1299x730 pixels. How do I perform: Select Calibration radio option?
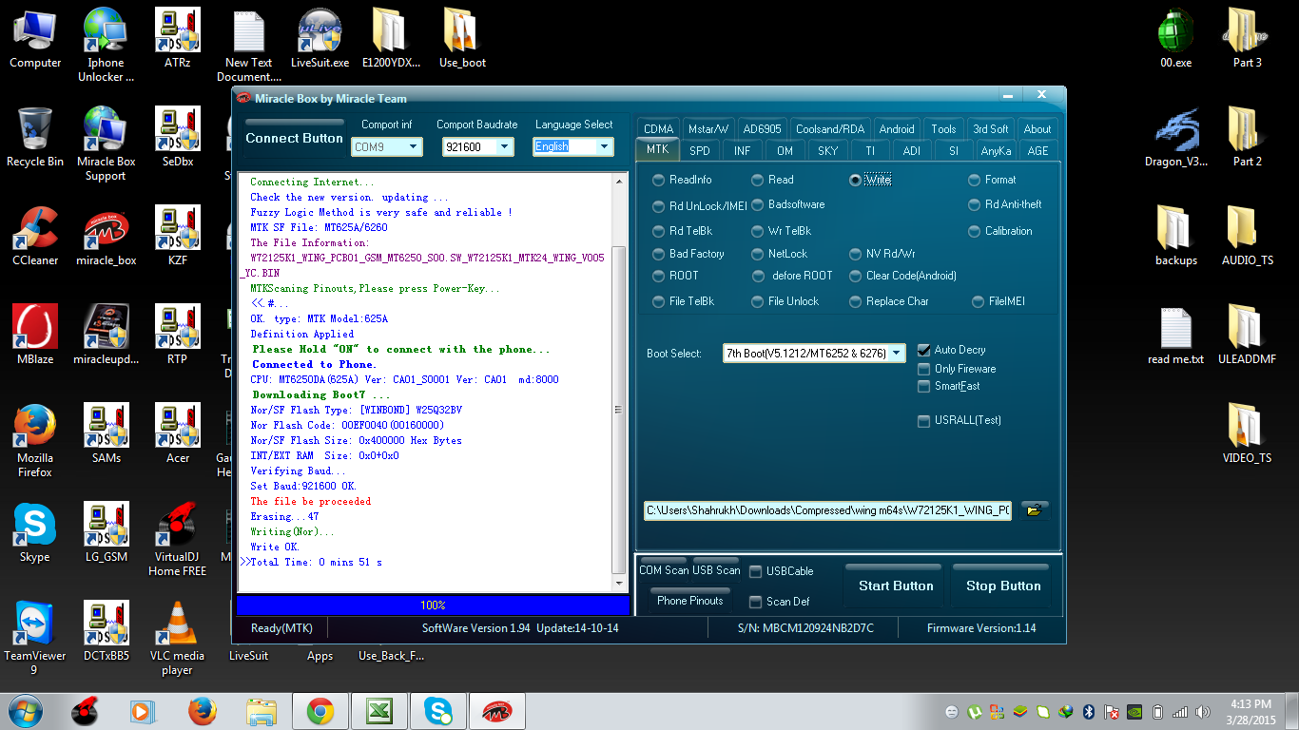[1000, 231]
